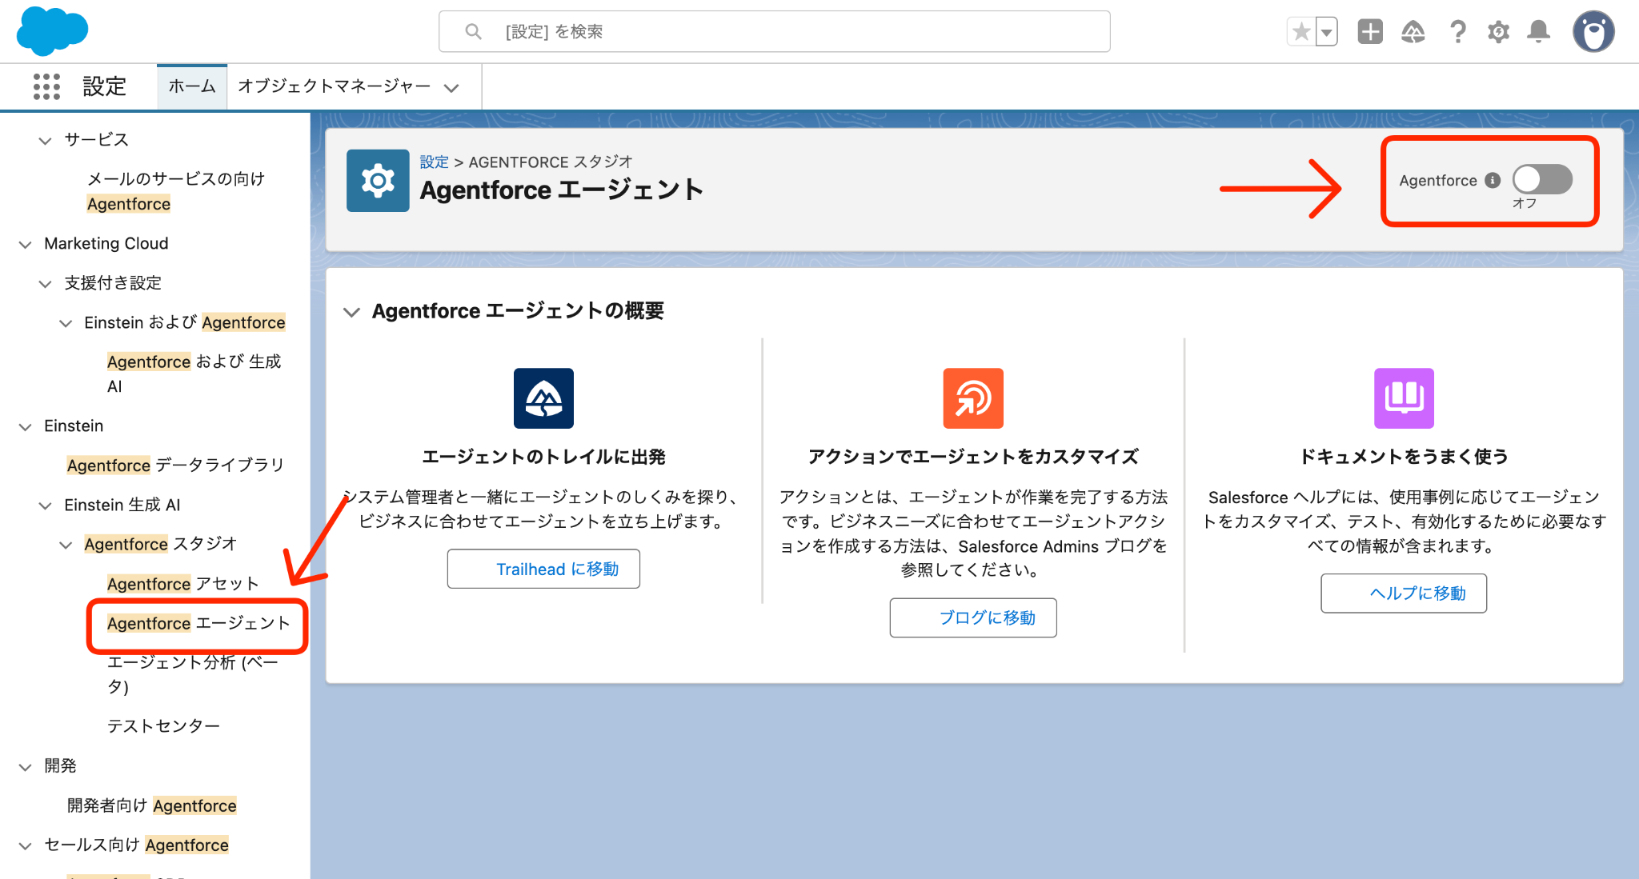Click the Trailhead に移動 button
1639x879 pixels.
(543, 569)
